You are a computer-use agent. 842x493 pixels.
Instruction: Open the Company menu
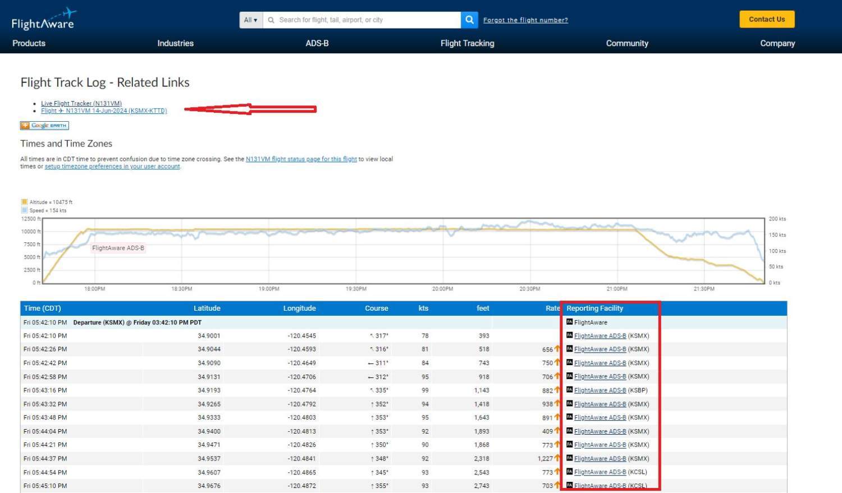(x=777, y=43)
